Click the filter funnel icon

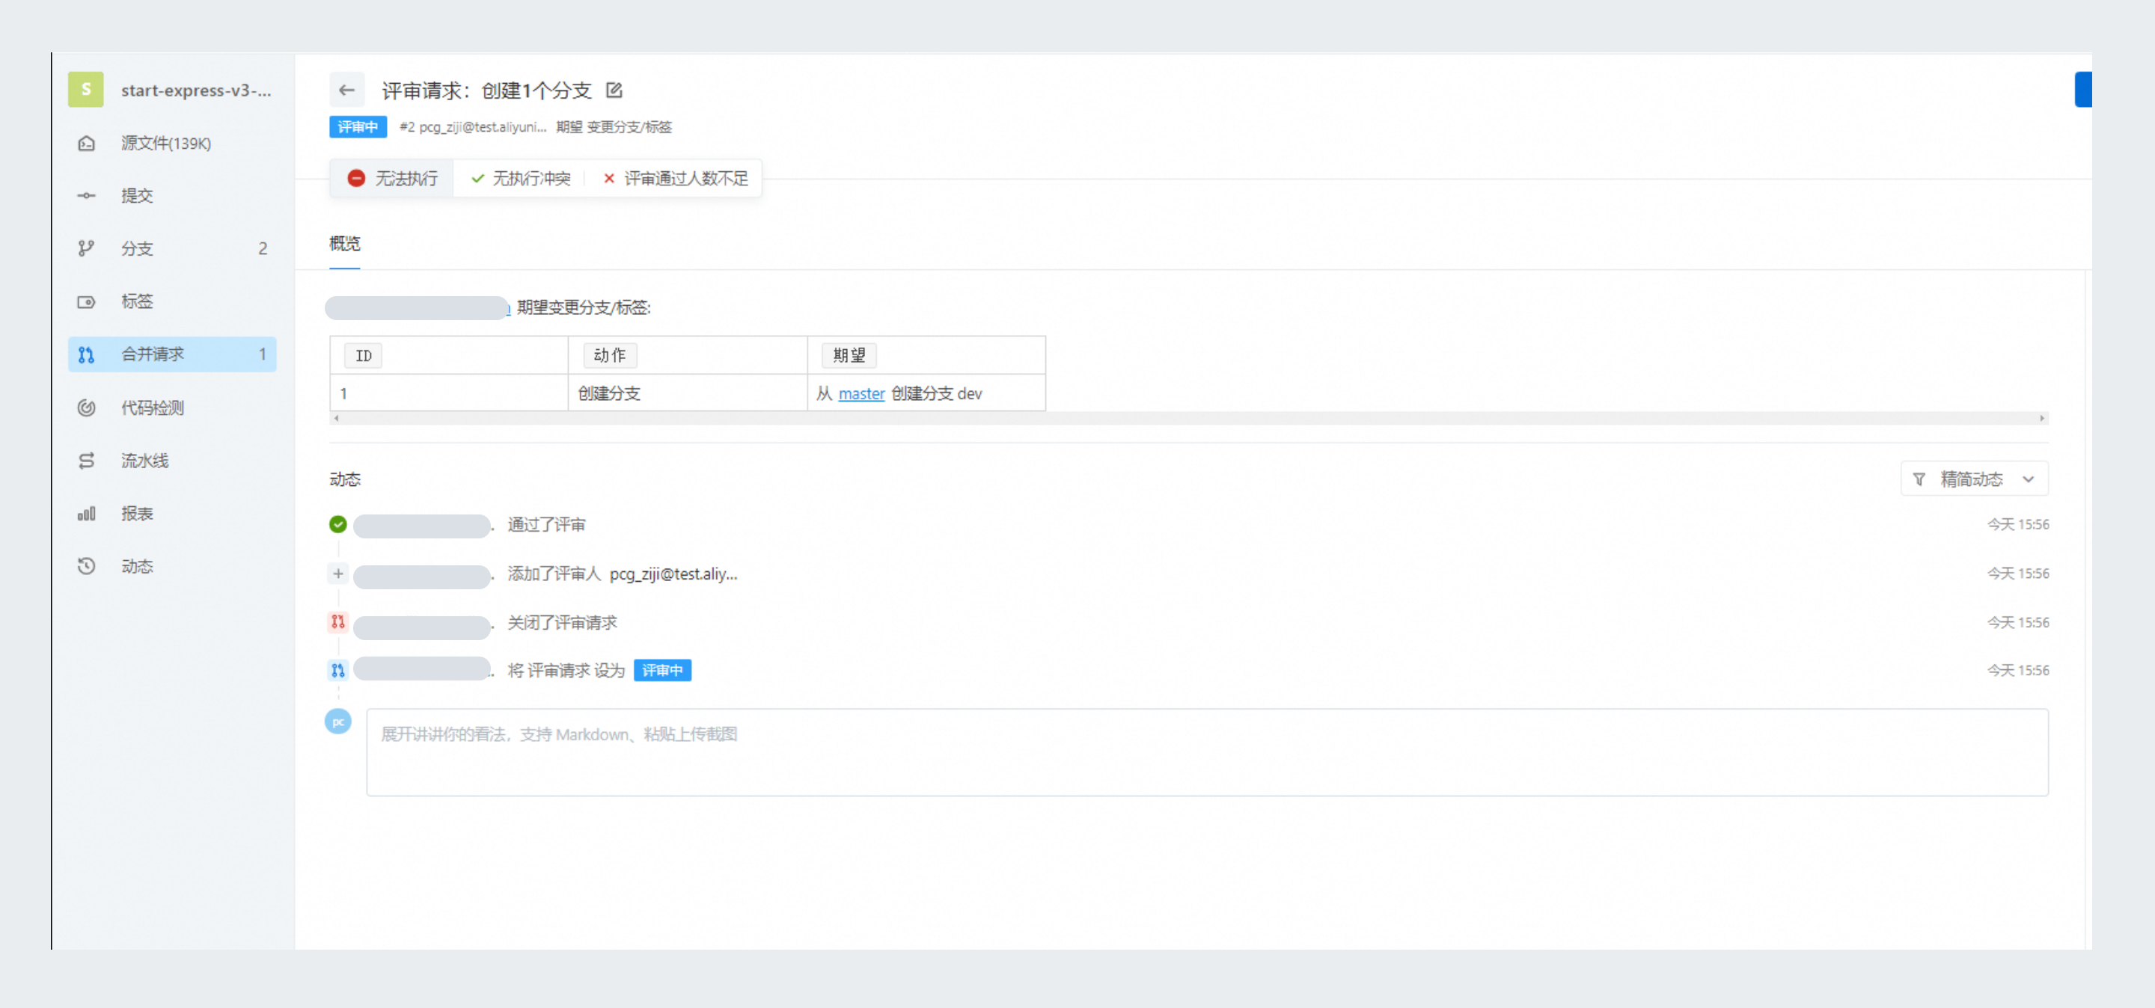coord(1920,479)
